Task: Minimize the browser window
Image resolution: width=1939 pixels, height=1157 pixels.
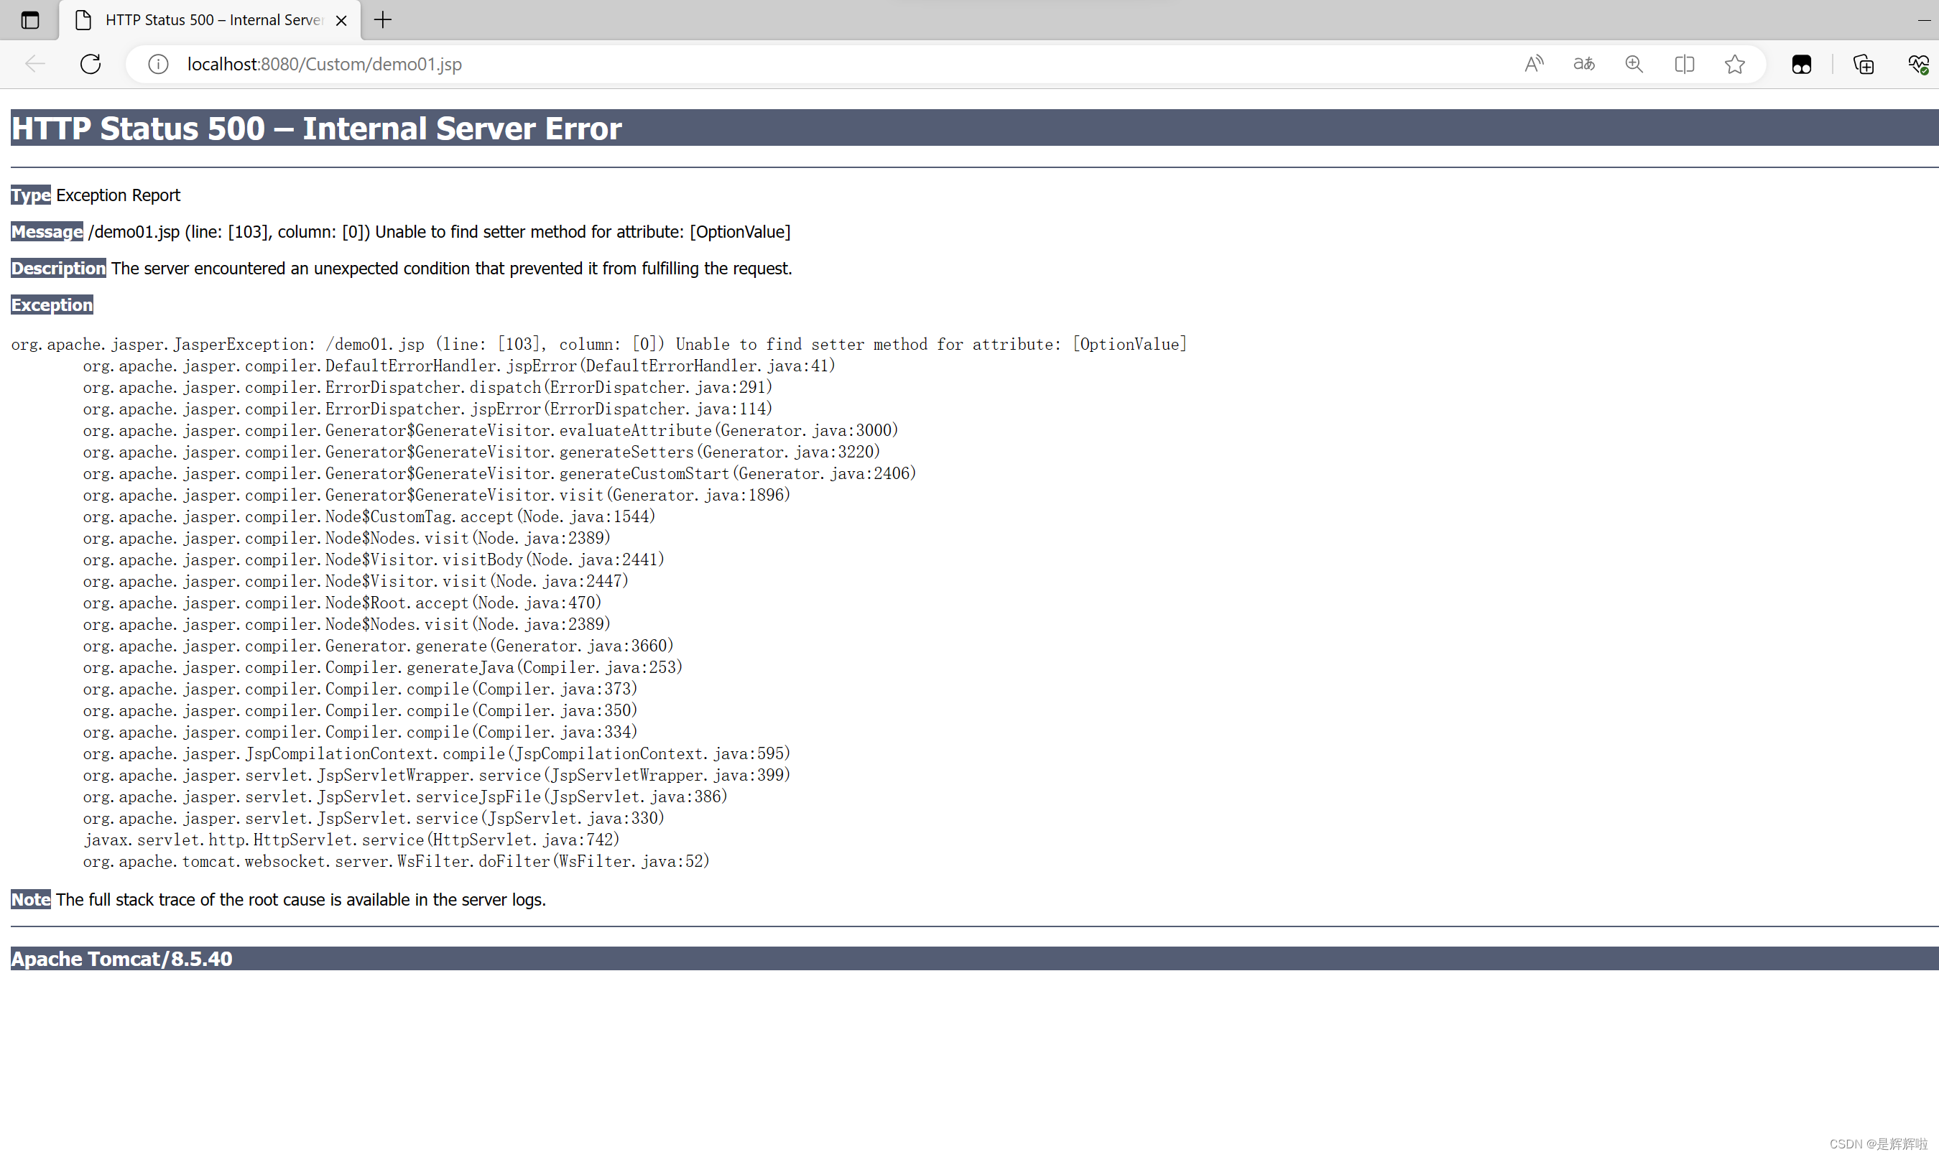Action: (x=1924, y=20)
